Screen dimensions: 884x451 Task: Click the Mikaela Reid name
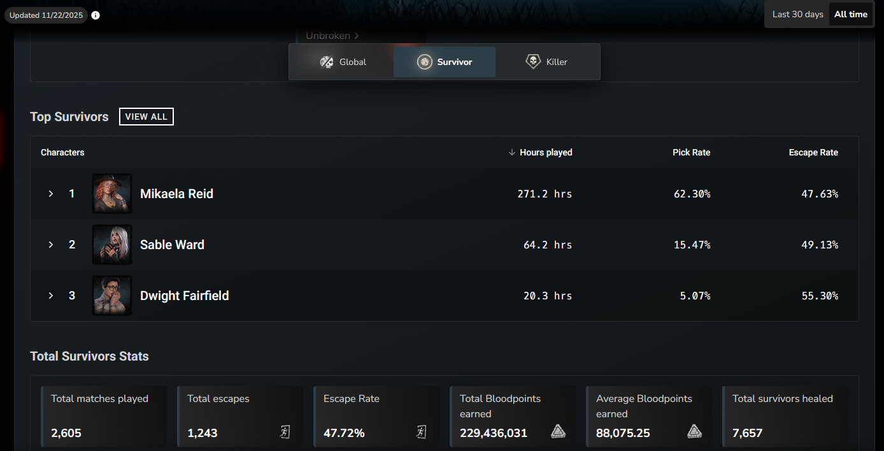[x=176, y=194]
